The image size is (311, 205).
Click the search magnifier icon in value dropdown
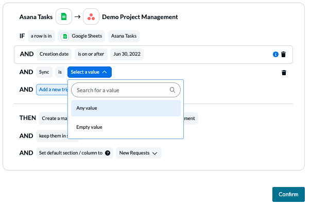tap(172, 90)
